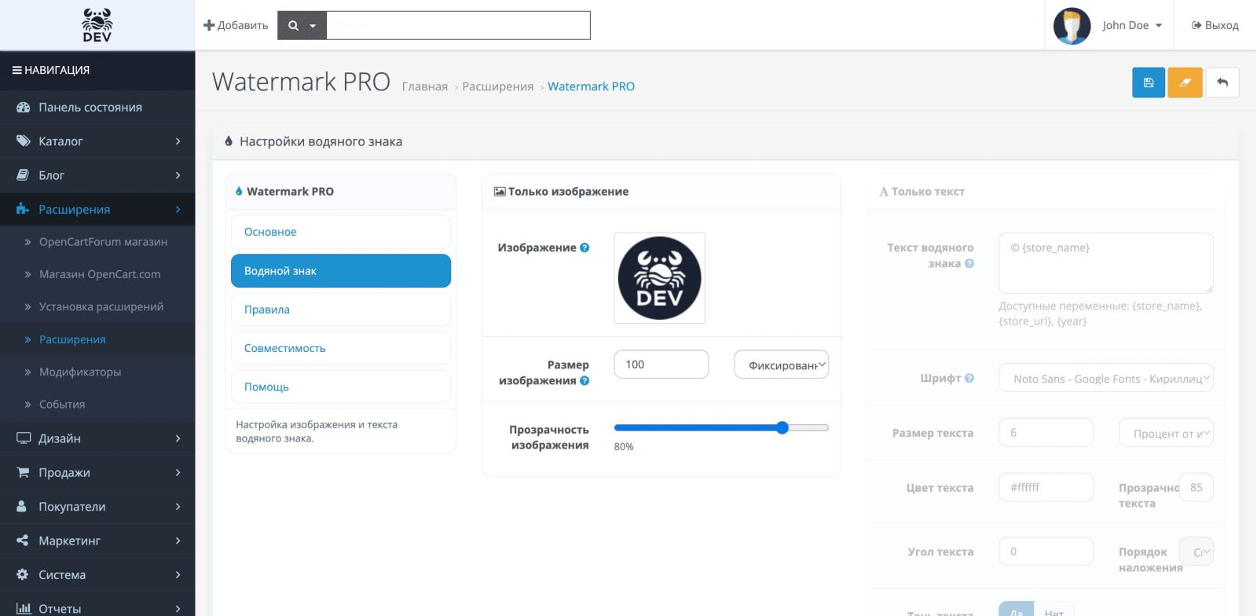The width and height of the screenshot is (1257, 616).
Task: Click John Doe avatar picture
Action: (x=1072, y=25)
